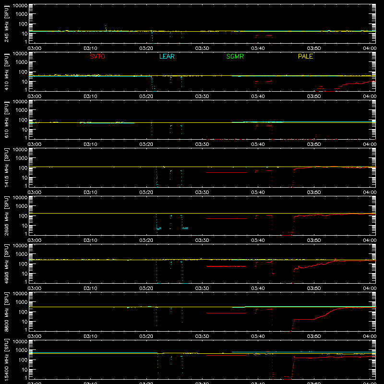Screen dimensions: 384x384
Task: Click the 03:50 tick below the 410 MHz panel
Action: [314, 96]
